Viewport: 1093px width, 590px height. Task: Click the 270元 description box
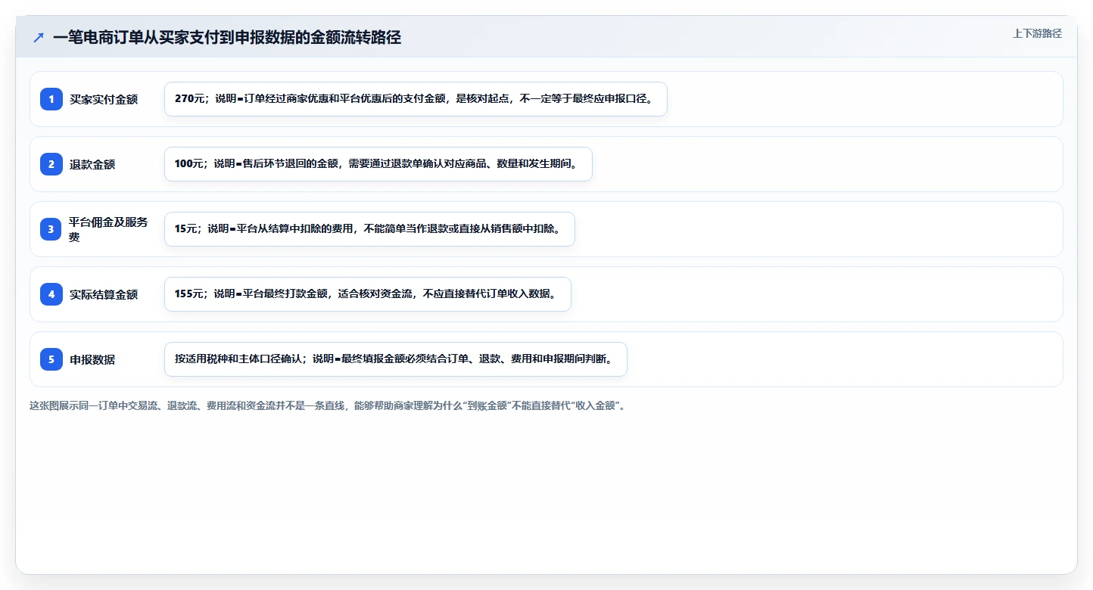point(416,99)
